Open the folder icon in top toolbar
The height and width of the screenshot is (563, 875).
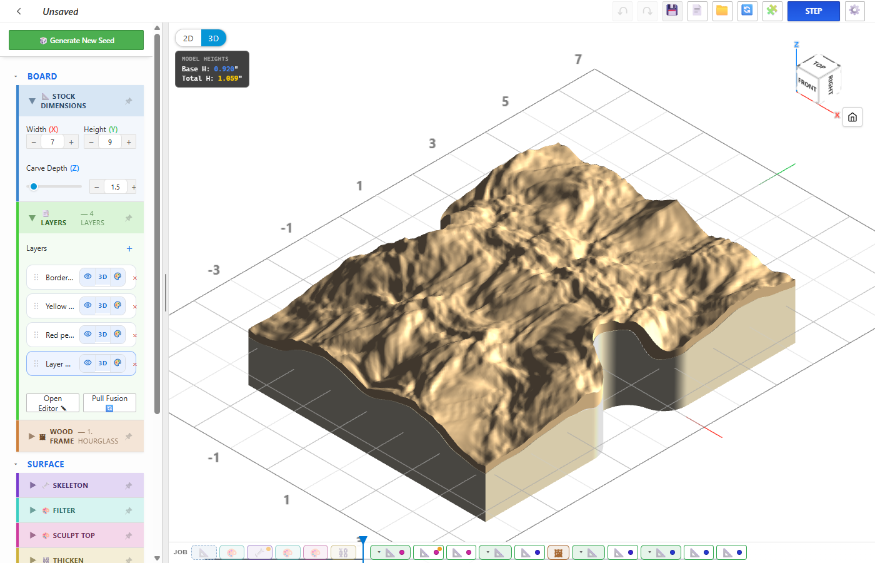pos(722,11)
